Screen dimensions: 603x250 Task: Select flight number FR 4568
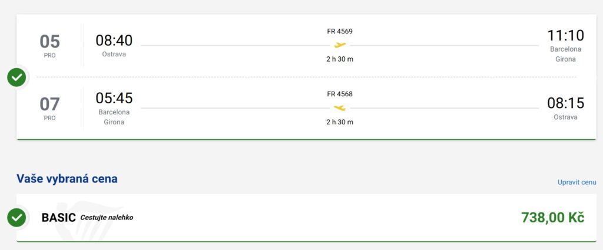pos(340,94)
